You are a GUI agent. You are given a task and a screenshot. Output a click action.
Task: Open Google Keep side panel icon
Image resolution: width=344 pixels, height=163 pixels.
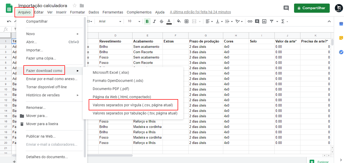[341, 38]
